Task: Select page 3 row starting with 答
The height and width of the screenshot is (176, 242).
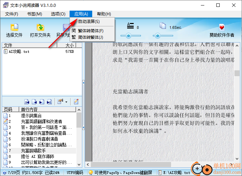Action: pos(39,127)
